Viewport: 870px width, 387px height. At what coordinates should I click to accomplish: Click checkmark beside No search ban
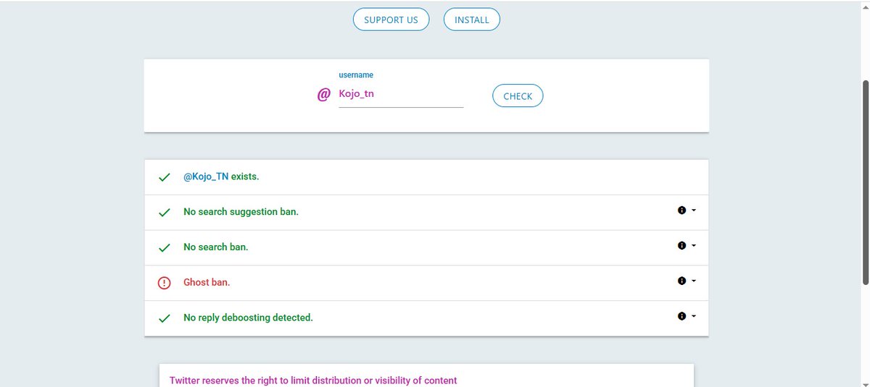pyautogui.click(x=164, y=247)
